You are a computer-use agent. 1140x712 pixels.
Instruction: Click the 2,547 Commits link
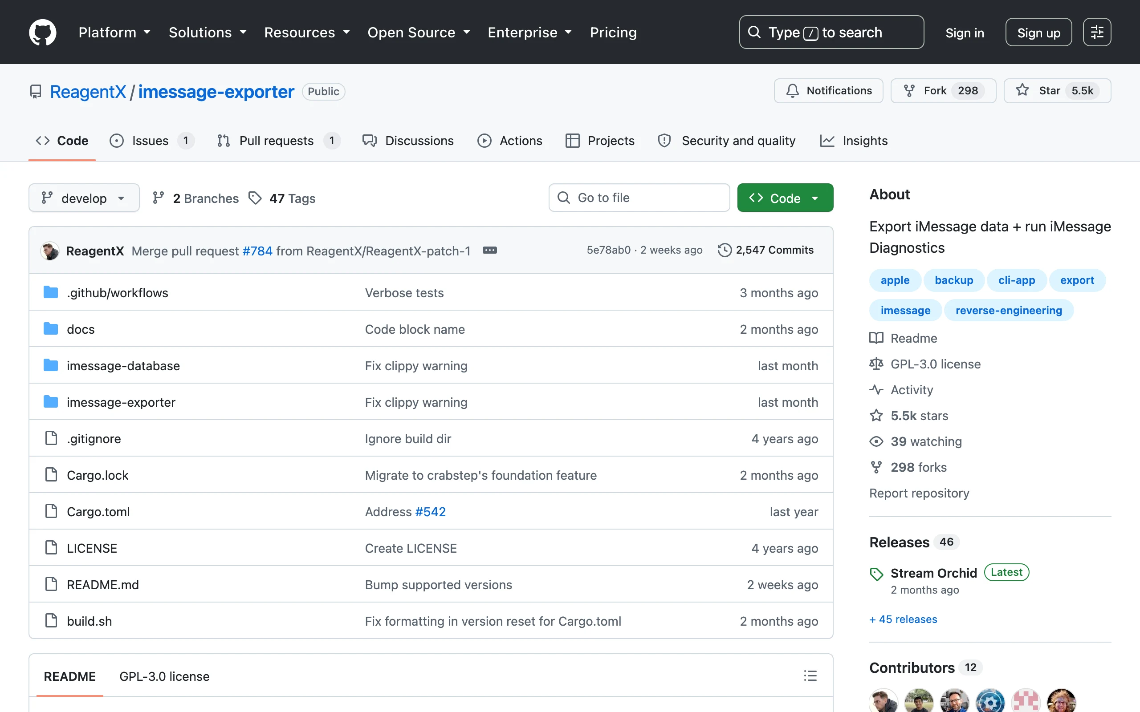tap(765, 250)
